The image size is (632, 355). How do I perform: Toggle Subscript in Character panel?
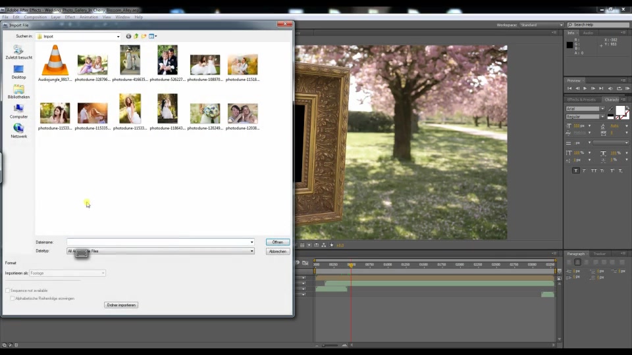pos(620,171)
